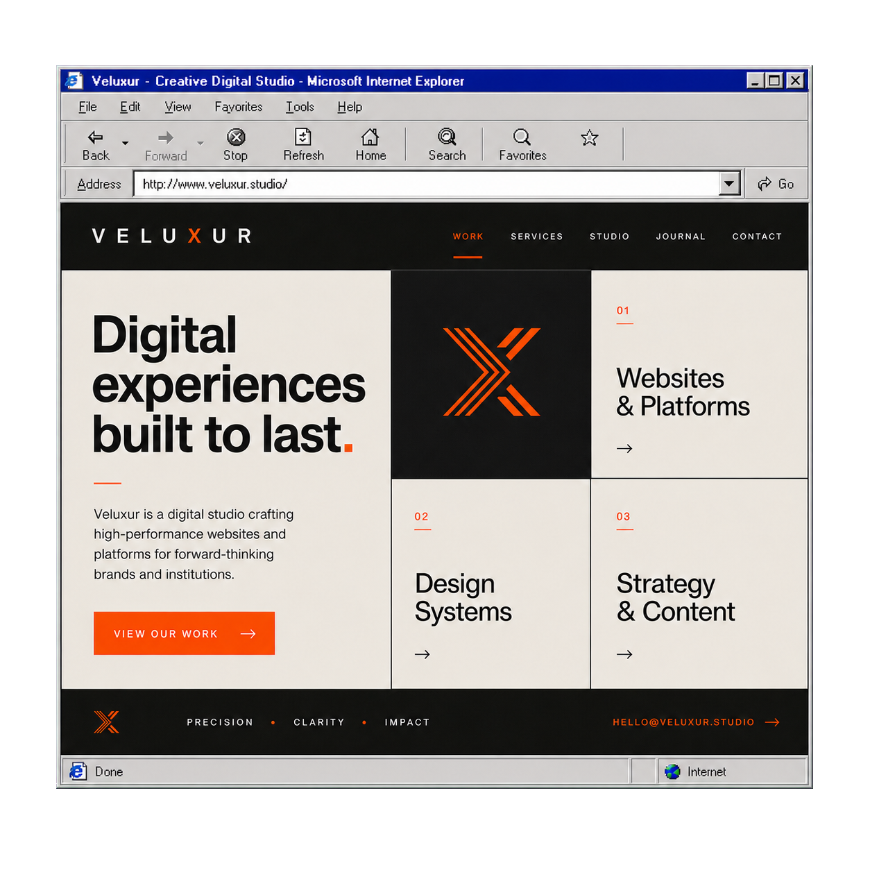Open the JOURNAL nav link
The image size is (870, 870).
(681, 237)
